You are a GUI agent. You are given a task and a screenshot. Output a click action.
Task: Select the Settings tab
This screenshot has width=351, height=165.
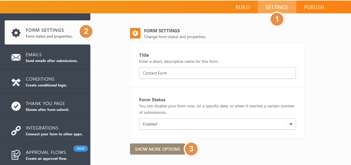[277, 7]
